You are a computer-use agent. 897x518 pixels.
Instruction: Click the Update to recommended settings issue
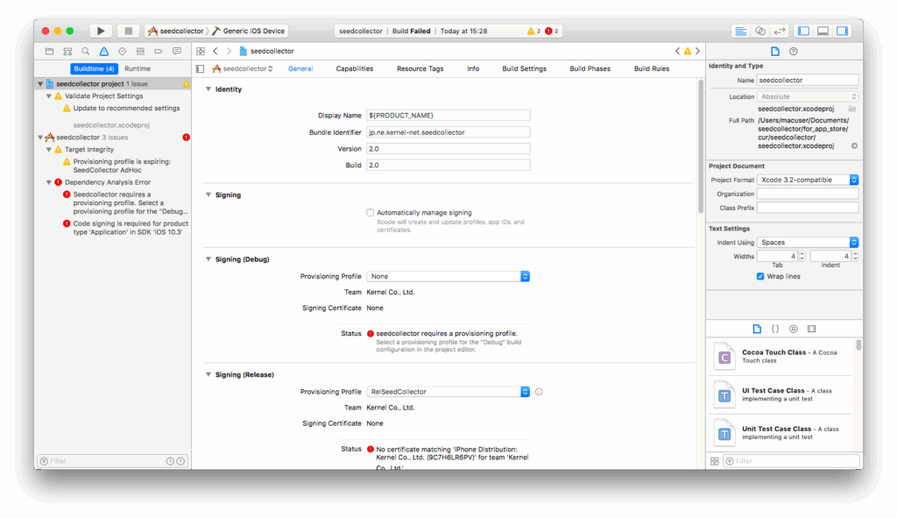point(126,109)
